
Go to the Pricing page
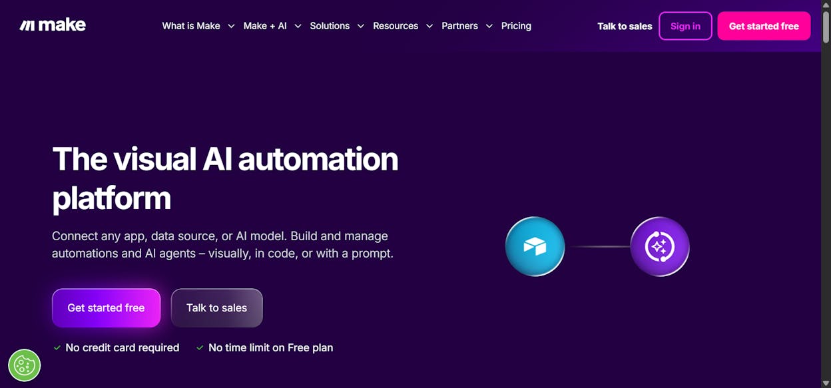tap(516, 26)
